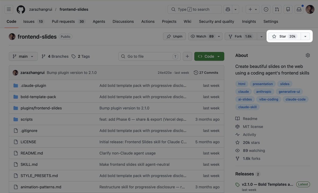Open the green Code dropdown button

coord(209,56)
